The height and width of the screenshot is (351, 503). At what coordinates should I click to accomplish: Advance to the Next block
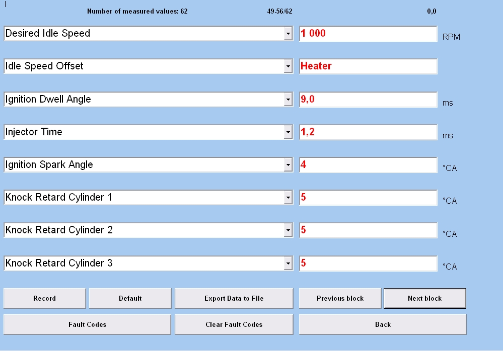425,299
